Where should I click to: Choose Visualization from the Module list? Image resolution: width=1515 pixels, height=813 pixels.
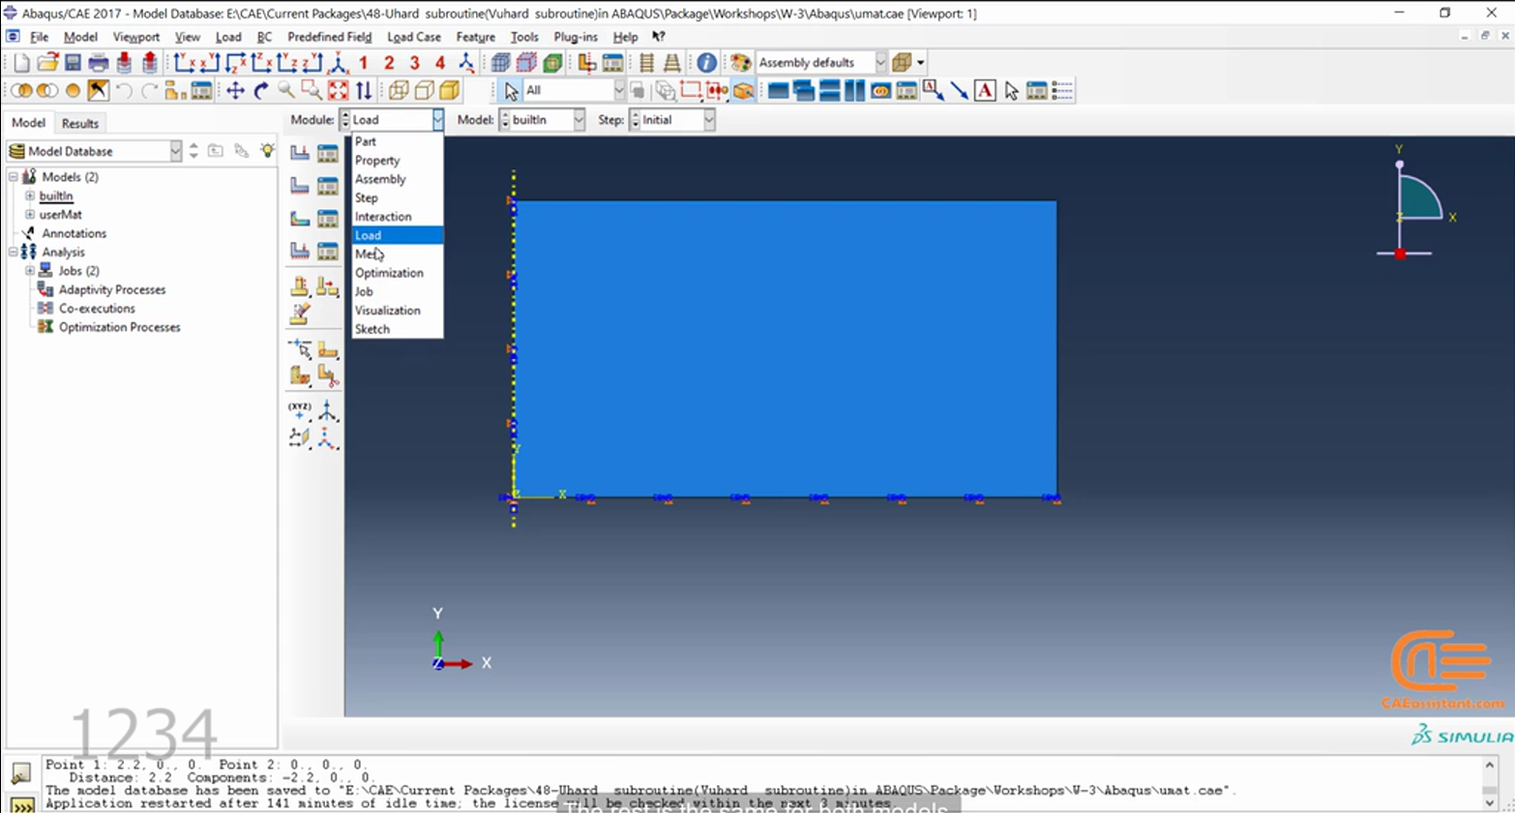(397, 310)
